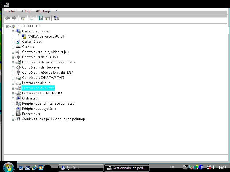Click the Cartes graphiques display adapter icon
The width and height of the screenshot is (230, 172).
click(x=18, y=31)
